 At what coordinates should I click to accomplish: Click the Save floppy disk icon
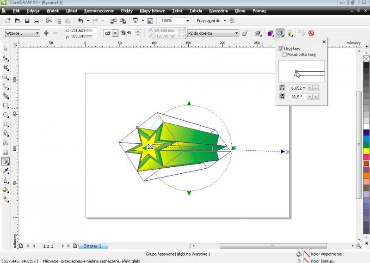(x=27, y=21)
